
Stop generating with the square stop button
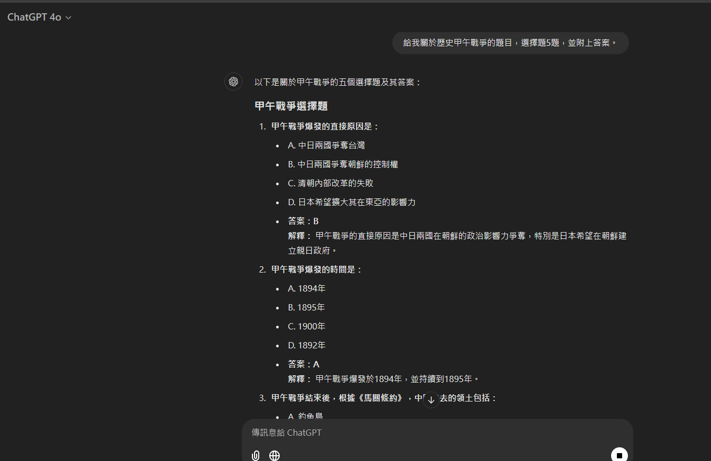click(x=619, y=455)
